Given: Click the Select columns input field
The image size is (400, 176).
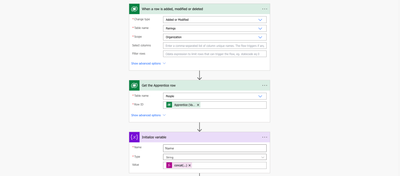Looking at the screenshot, I should [215, 46].
